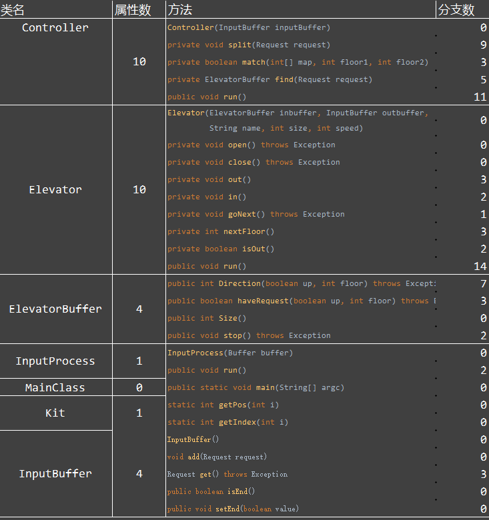Select the Kit class name cell

(x=55, y=413)
